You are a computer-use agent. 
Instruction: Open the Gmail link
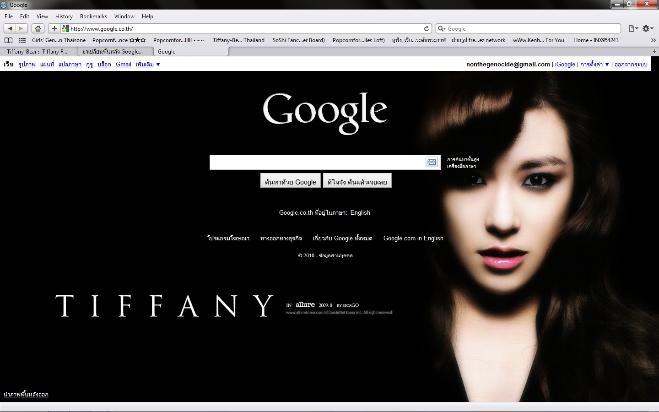[x=124, y=65]
